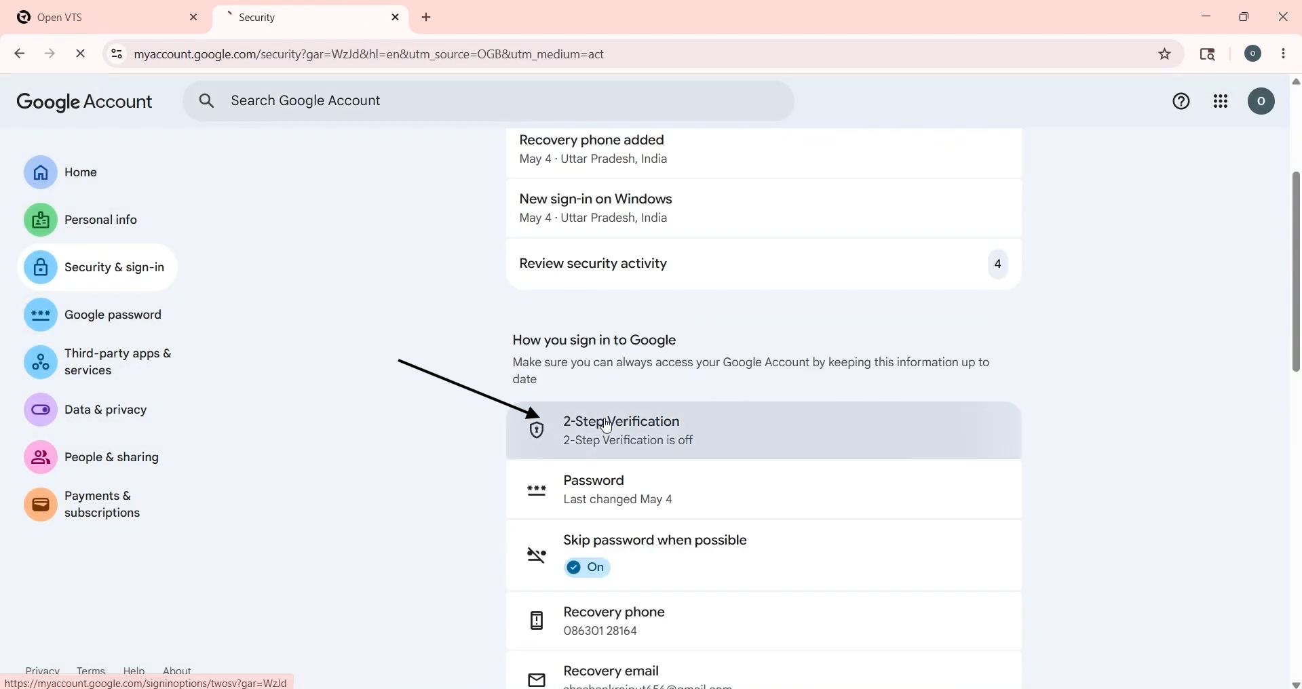Select Security & sign-in menu label
This screenshot has height=689, width=1302.
(115, 267)
